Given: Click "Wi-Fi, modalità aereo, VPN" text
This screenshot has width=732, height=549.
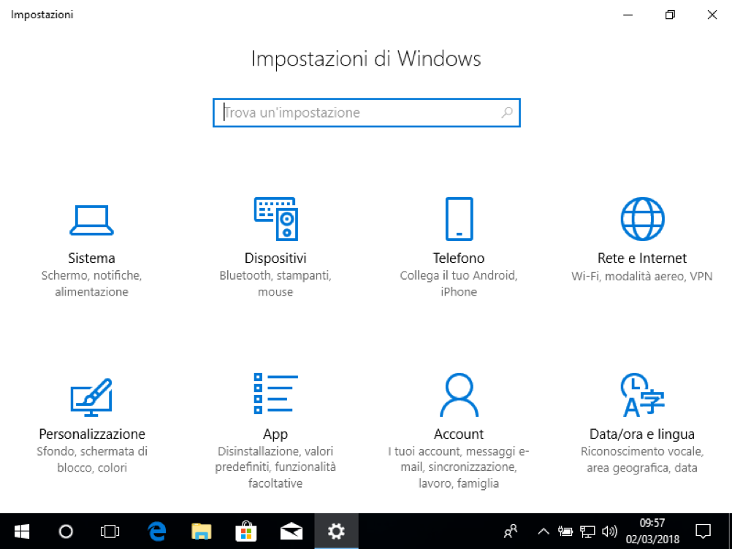Looking at the screenshot, I should pyautogui.click(x=642, y=276).
